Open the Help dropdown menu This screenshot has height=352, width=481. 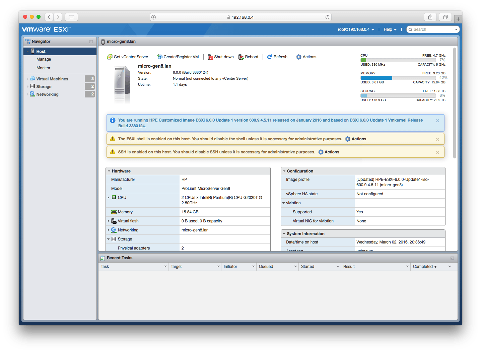click(x=390, y=29)
